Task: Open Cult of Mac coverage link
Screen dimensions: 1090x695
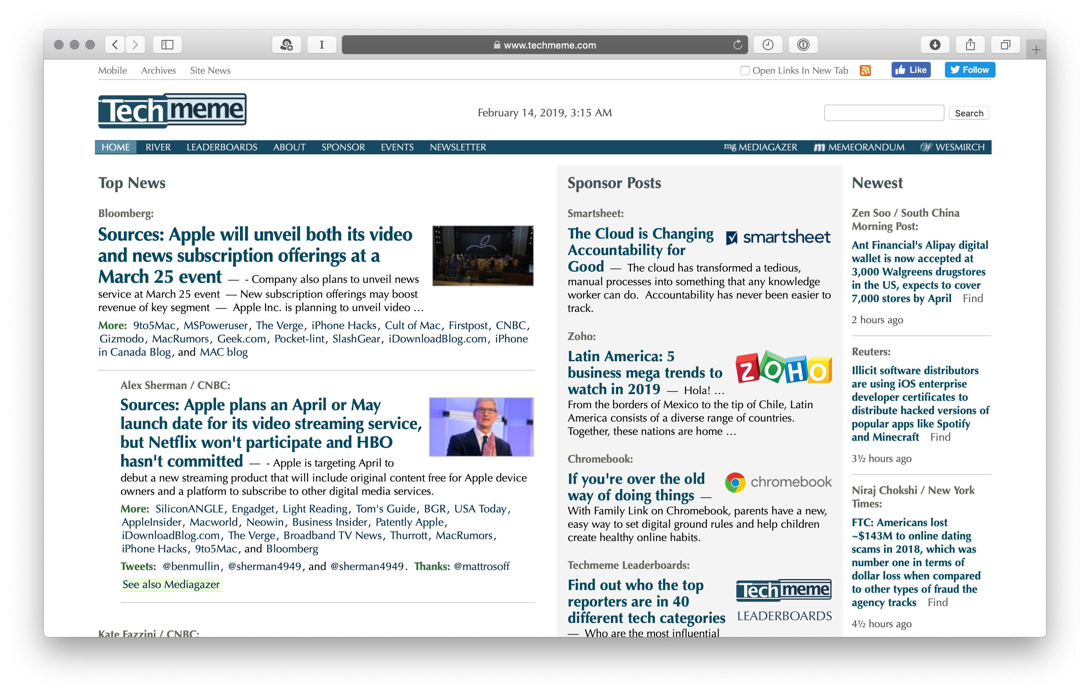Action: click(412, 325)
